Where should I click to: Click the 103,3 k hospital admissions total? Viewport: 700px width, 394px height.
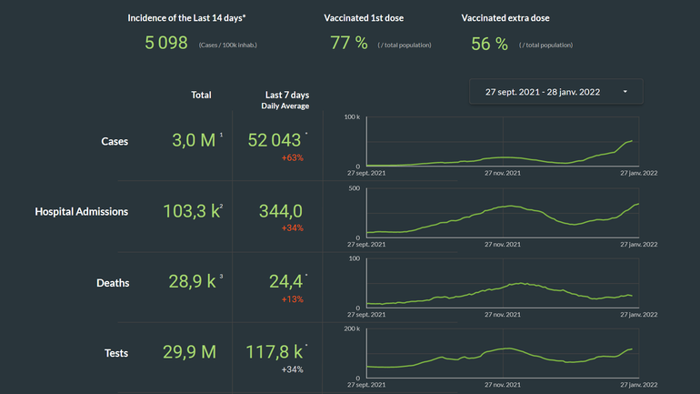tap(189, 211)
